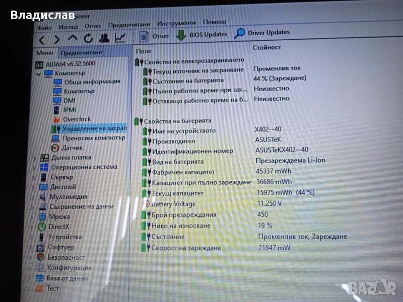Expand the Съхранение на данни node
The height and width of the screenshot is (302, 403).
32,207
